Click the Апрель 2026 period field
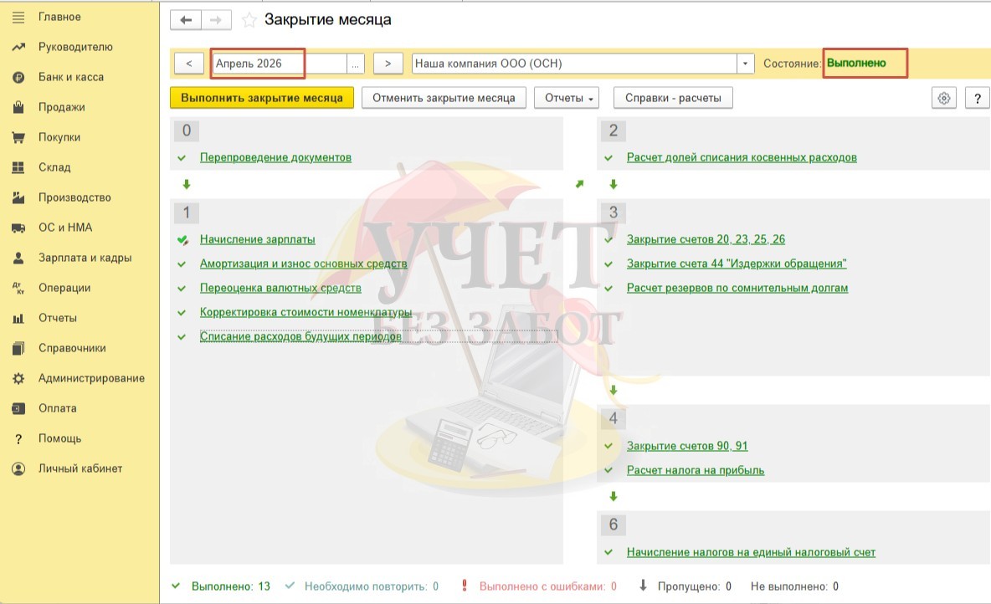Image resolution: width=991 pixels, height=604 pixels. 278,64
